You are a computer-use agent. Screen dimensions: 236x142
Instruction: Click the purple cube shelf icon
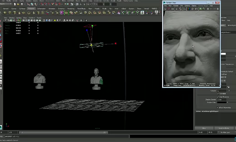(62, 13)
